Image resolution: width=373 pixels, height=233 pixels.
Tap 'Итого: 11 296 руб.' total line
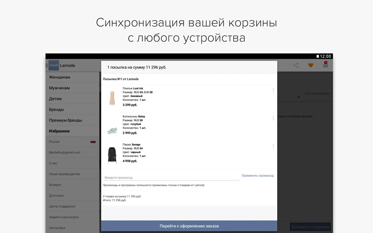114,200
